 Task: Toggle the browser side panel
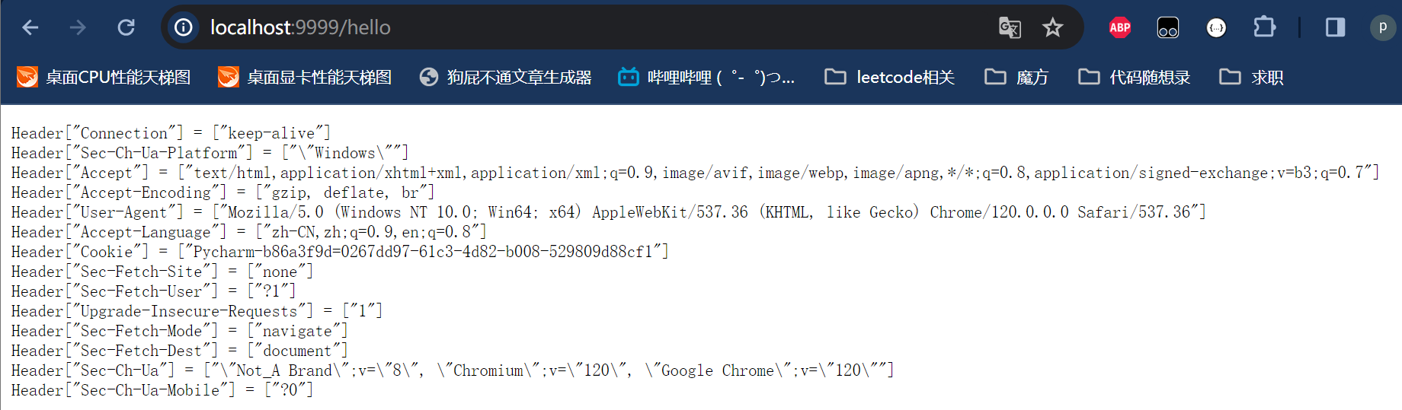point(1335,27)
